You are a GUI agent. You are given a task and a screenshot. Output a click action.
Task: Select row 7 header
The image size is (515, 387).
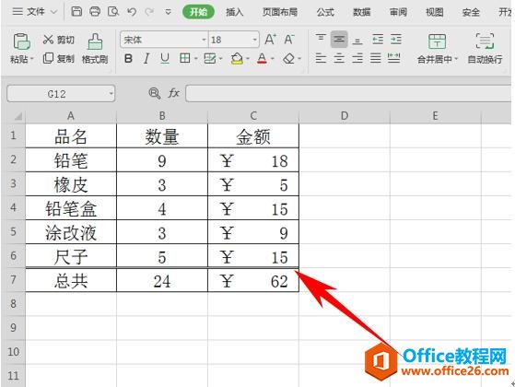pyautogui.click(x=13, y=280)
